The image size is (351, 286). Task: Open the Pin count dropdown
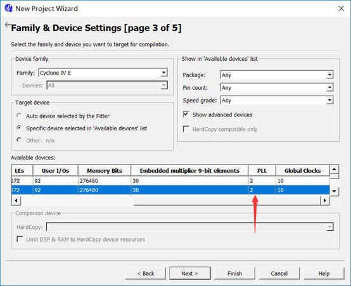[277, 87]
